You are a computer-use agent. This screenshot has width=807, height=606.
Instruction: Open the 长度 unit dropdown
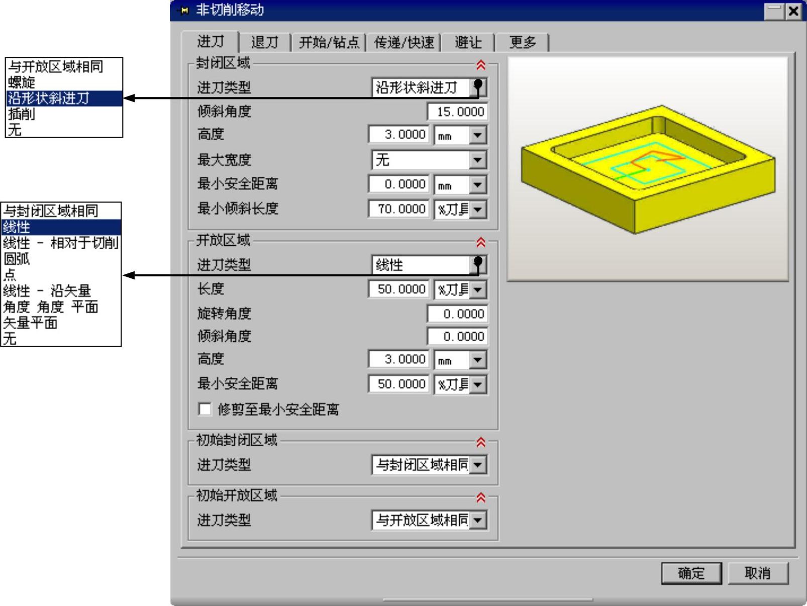[x=478, y=289]
